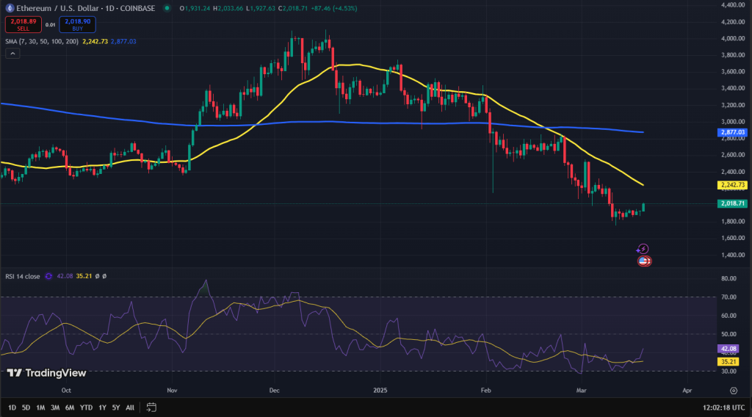The width and height of the screenshot is (752, 417).
Task: Select the RSI 14 close indicator legend
Action: click(23, 277)
